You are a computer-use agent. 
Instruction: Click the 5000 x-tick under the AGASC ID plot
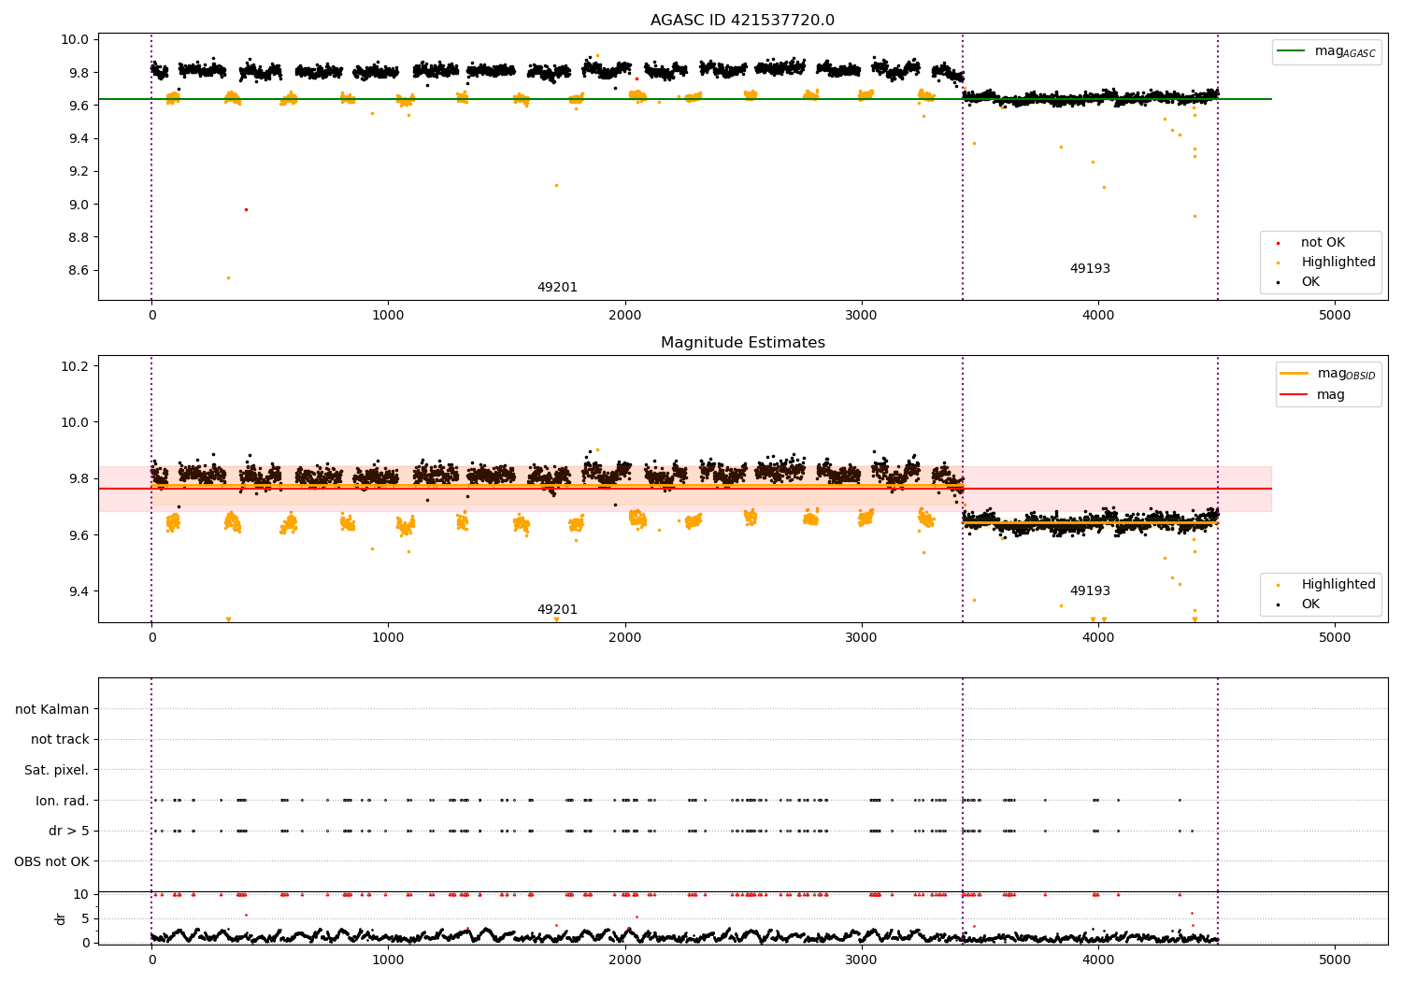(x=1335, y=316)
